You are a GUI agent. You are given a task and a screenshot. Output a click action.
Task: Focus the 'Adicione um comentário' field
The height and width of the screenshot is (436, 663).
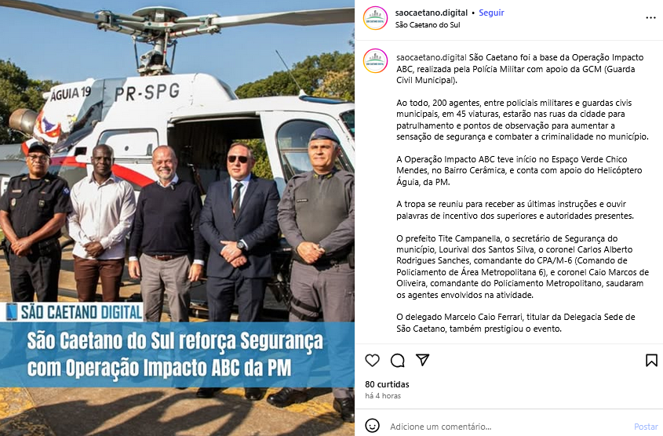pyautogui.click(x=508, y=427)
